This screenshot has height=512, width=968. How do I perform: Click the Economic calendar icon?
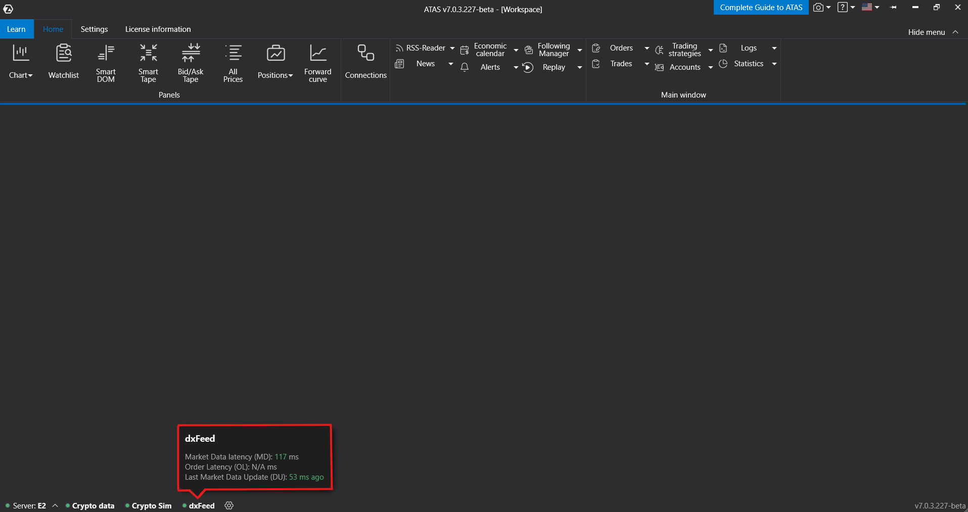coord(465,50)
